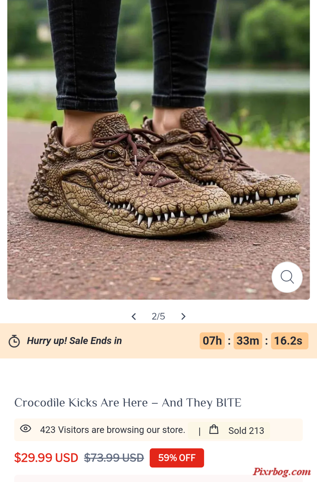Click the sale countdown clock icon

click(14, 341)
